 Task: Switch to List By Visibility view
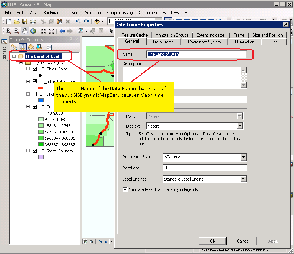pos(31,47)
